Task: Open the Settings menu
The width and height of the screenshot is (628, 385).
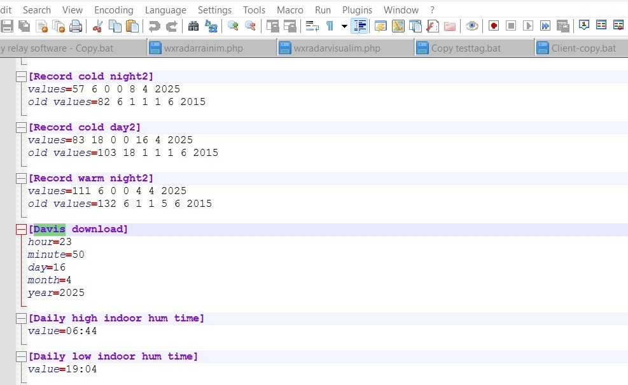Action: click(214, 10)
